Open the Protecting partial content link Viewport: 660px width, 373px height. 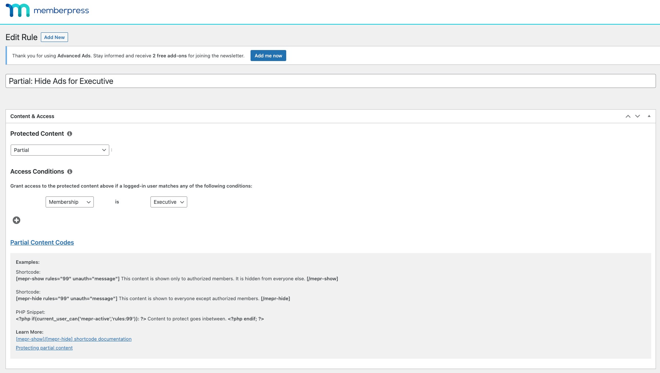pyautogui.click(x=44, y=348)
